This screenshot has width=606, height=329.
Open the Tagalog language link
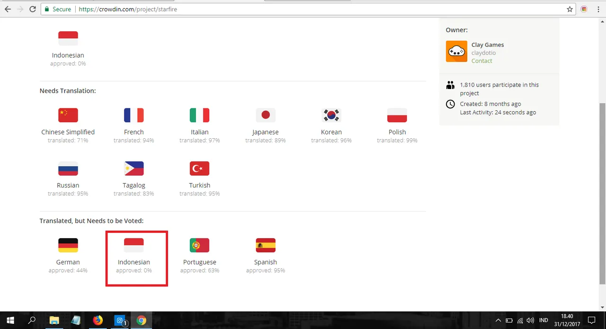pyautogui.click(x=134, y=185)
